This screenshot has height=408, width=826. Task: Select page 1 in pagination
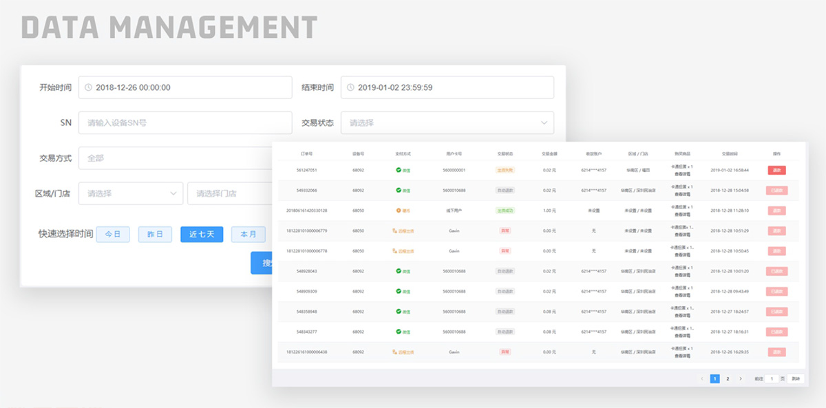pyautogui.click(x=714, y=378)
